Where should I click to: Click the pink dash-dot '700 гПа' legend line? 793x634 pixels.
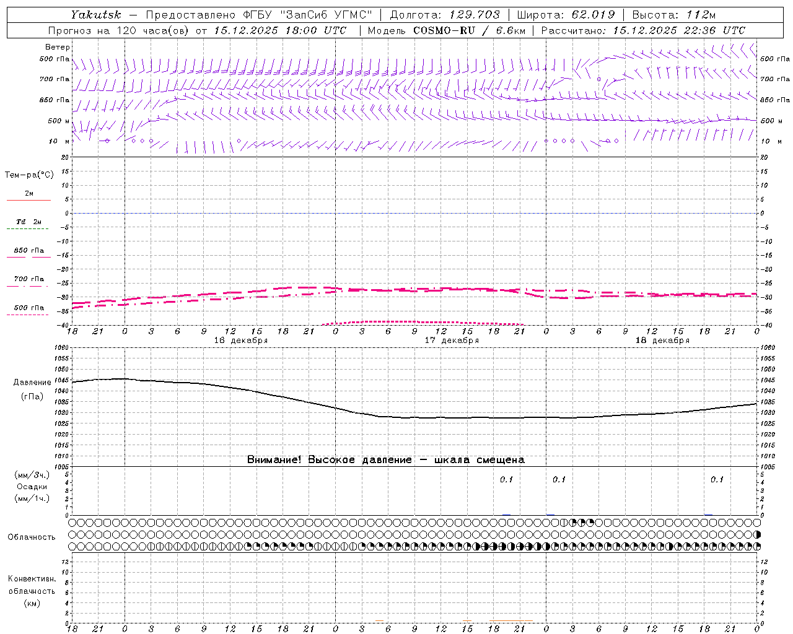[28, 286]
